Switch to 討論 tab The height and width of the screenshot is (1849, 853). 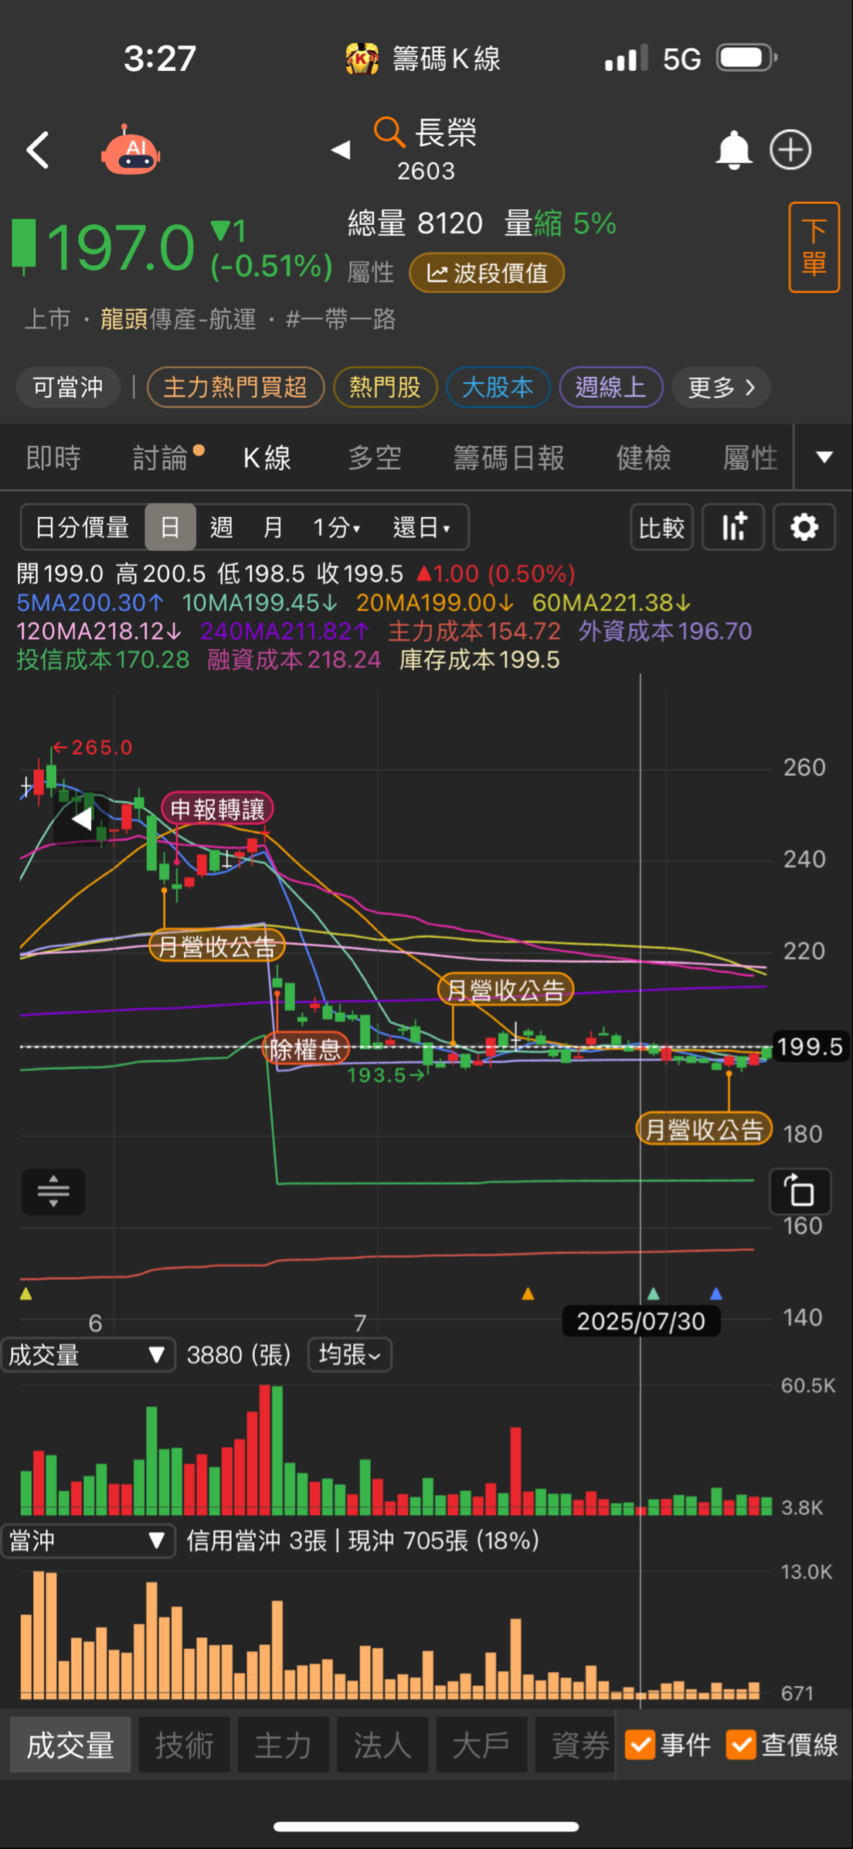[160, 458]
